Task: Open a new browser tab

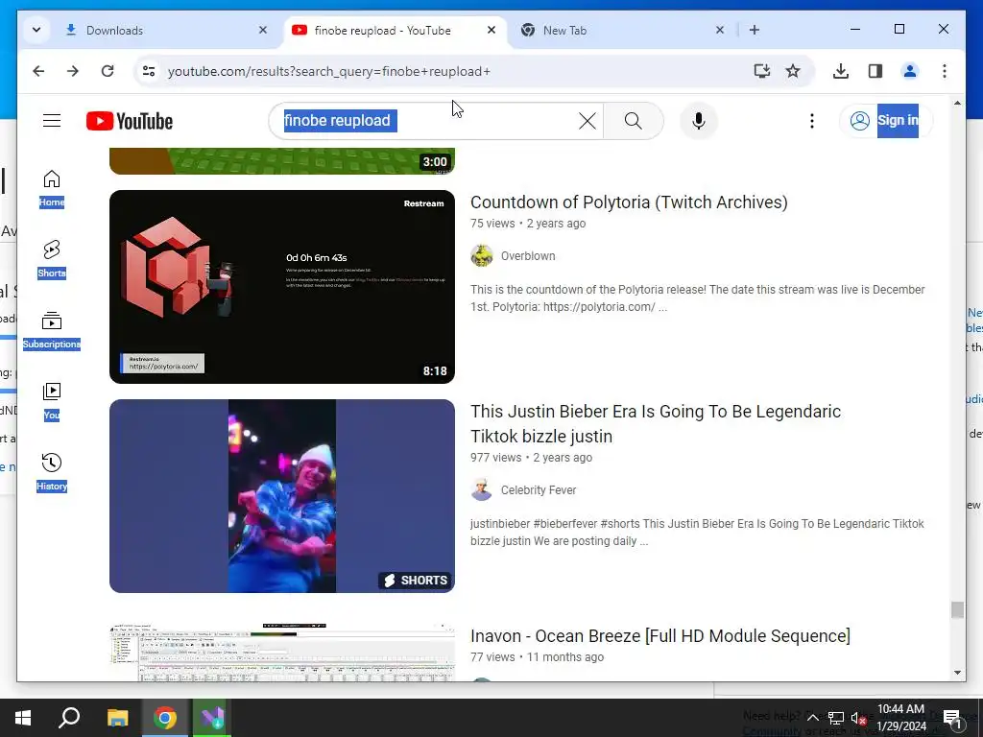Action: (x=755, y=30)
